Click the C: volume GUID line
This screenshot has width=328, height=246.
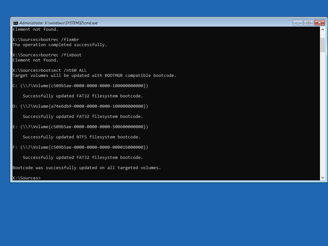(x=80, y=86)
